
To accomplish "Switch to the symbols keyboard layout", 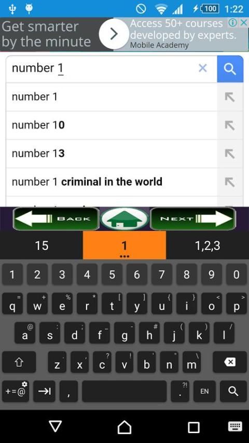I will tap(16, 391).
